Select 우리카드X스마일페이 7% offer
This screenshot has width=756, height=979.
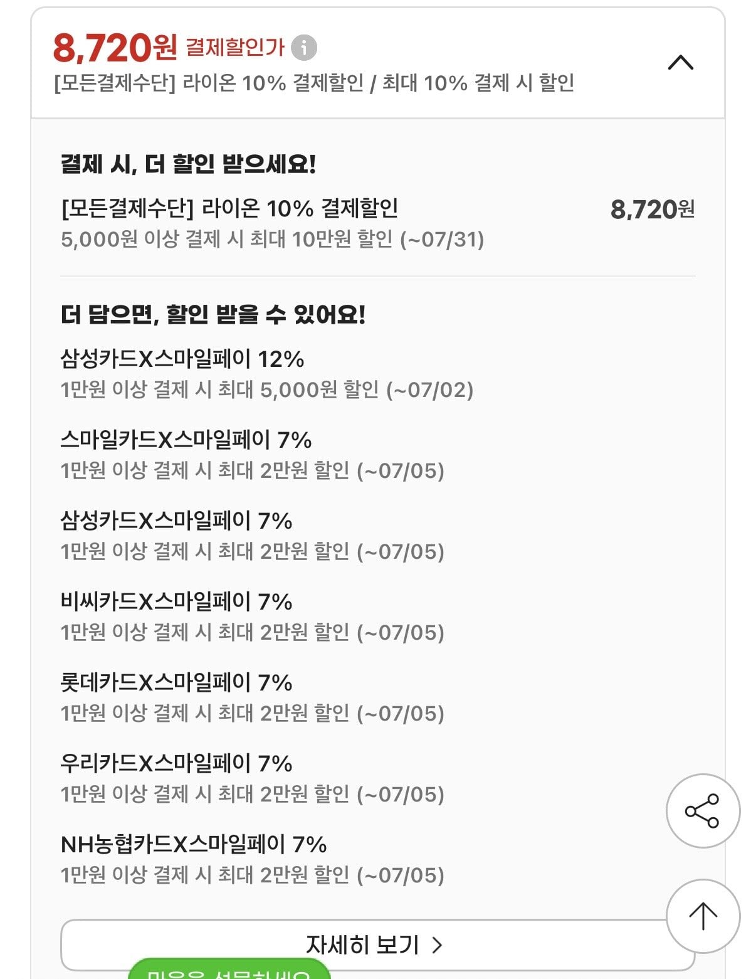coord(252,779)
